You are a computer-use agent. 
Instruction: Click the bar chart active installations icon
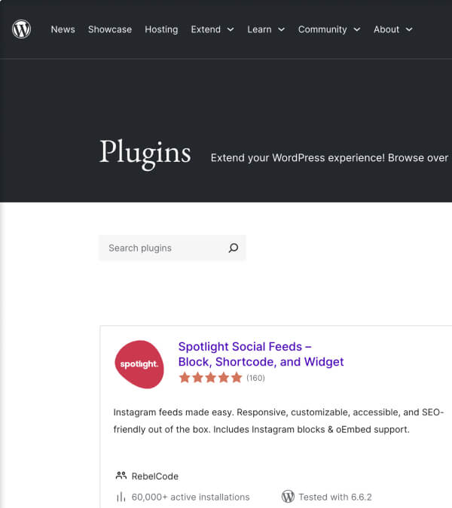click(121, 497)
